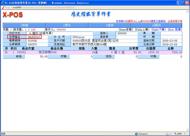The image size is (190, 136).
Task: Click the 傳票號碼 value 010098
Action: 32,41
